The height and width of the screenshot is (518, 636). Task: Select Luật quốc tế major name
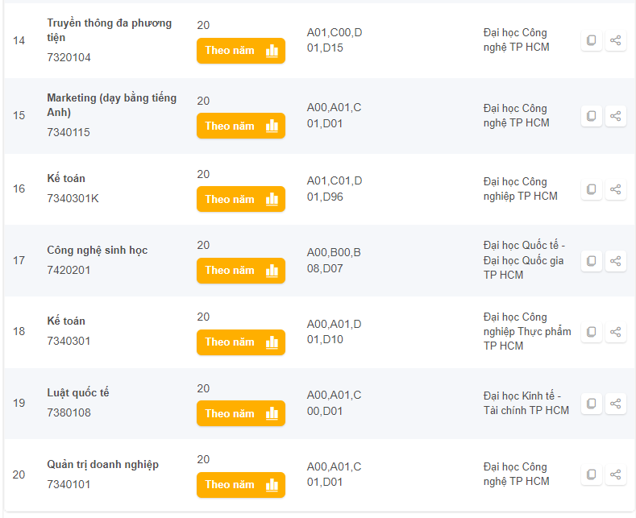(78, 393)
